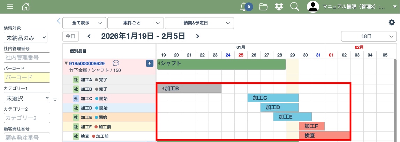Open the 納期&予定日 dropdown
This screenshot has width=400, height=142.
199,23
